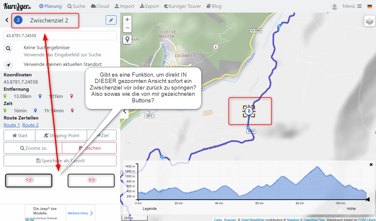Click the elevation profile chart peak
376x221 pixels.
tap(317, 167)
